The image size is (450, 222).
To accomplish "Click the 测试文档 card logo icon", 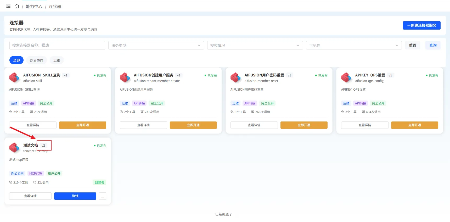I will click(x=14, y=148).
